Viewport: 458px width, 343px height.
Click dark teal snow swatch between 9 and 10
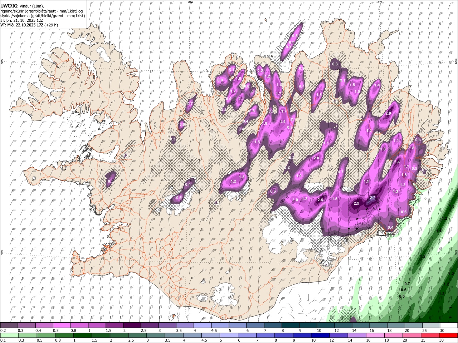click(x=308, y=325)
